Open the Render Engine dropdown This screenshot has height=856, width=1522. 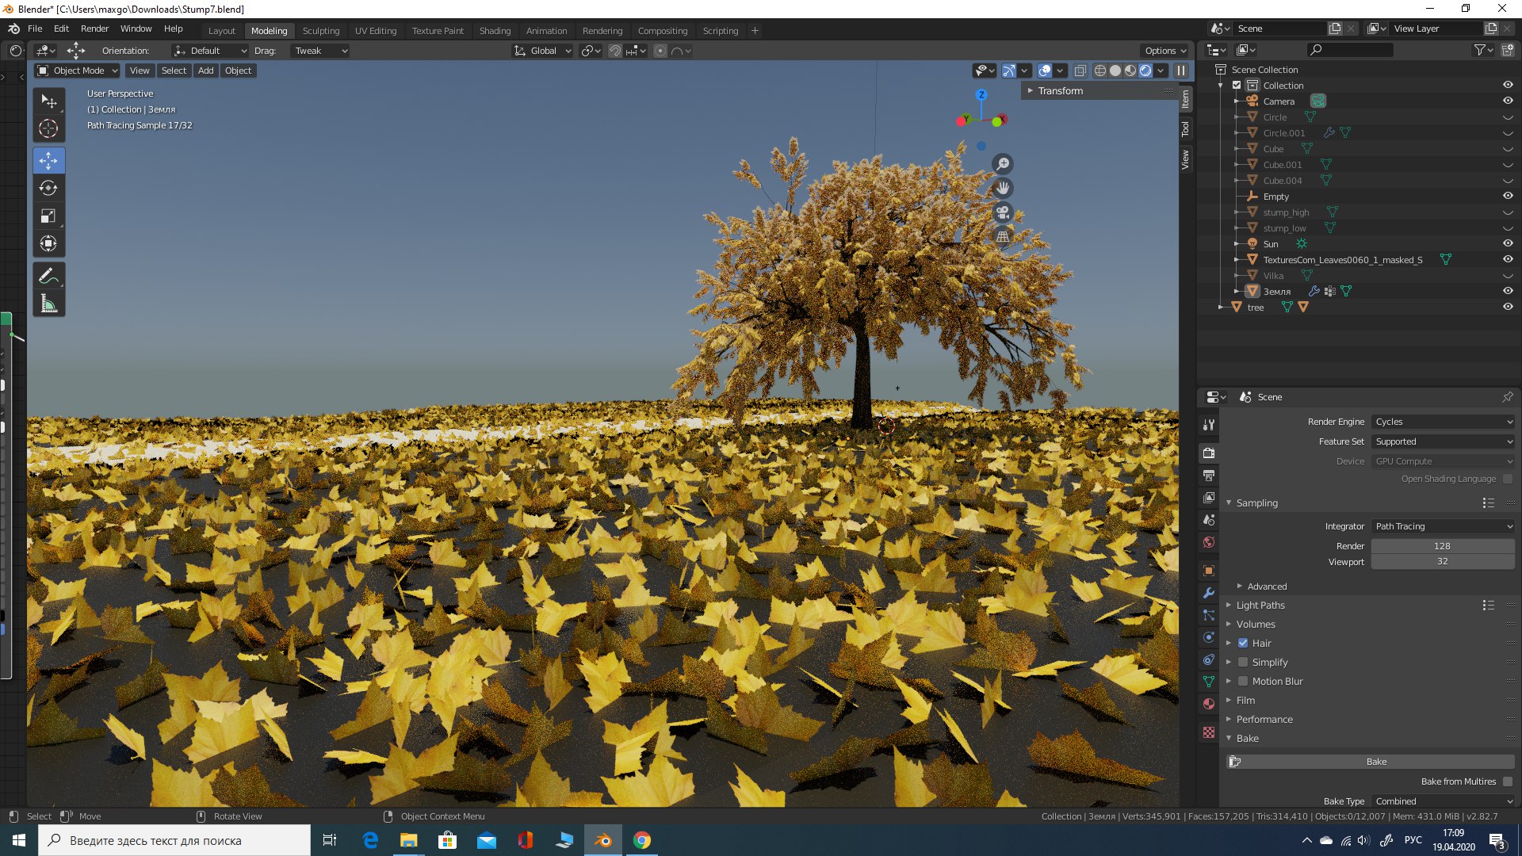point(1443,422)
